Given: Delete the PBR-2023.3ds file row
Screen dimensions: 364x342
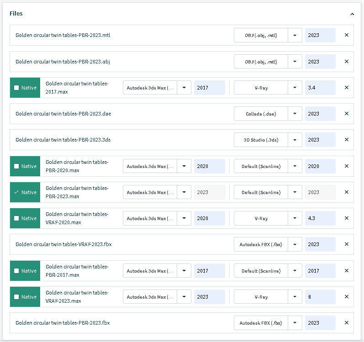Looking at the screenshot, I should coord(346,140).
